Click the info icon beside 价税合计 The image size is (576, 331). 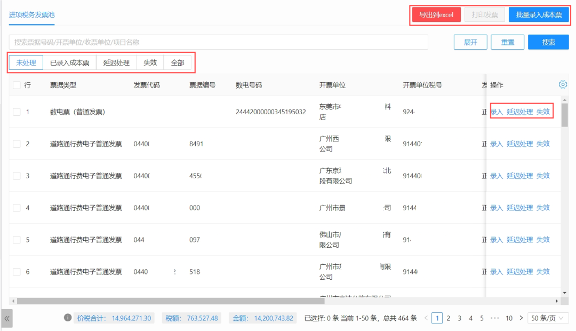coord(68,318)
